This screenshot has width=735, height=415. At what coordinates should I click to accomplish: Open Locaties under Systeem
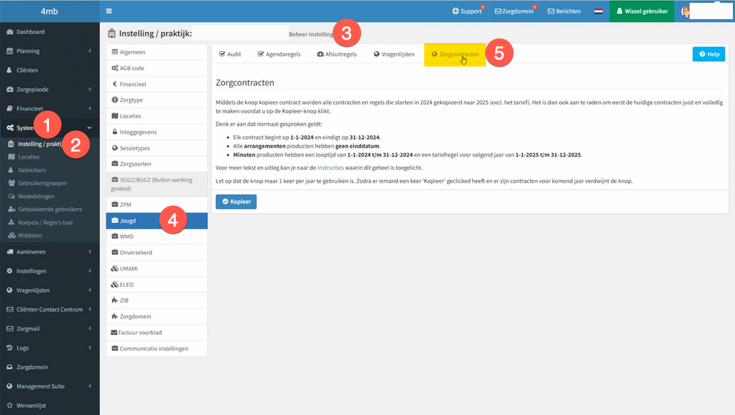coord(28,157)
